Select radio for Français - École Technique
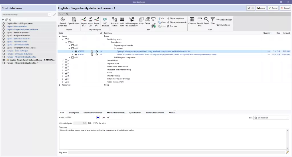The image size is (292, 157). [x=3, y=51]
